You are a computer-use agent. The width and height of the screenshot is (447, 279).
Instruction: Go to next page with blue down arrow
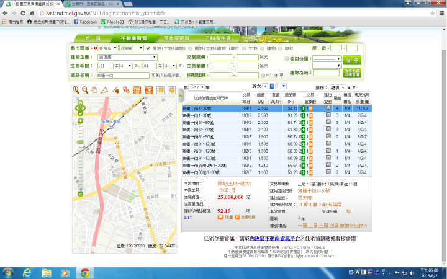tap(284, 86)
